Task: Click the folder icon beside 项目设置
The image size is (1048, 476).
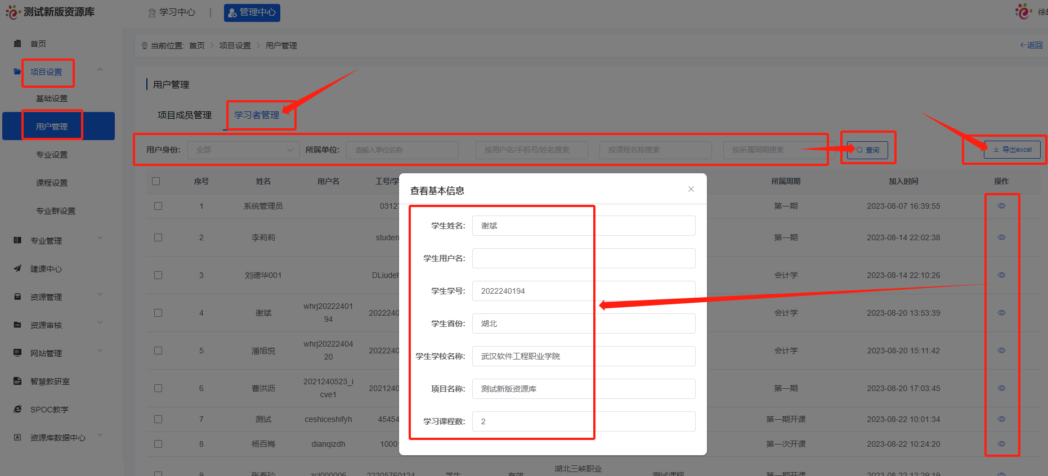Action: [x=17, y=71]
